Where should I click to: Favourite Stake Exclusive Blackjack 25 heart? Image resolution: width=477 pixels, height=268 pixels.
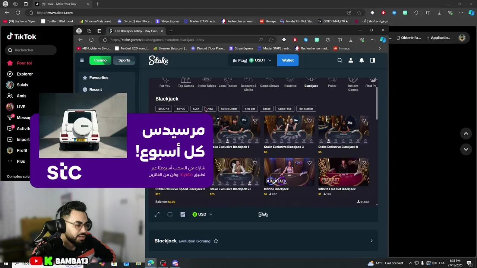[x=255, y=163]
